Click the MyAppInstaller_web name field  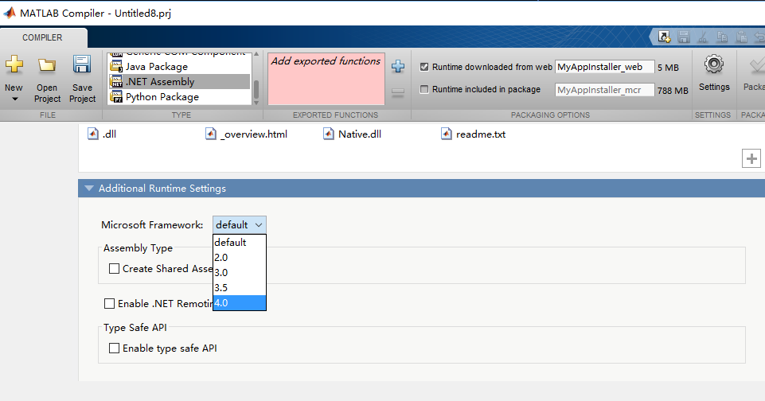pyautogui.click(x=604, y=68)
